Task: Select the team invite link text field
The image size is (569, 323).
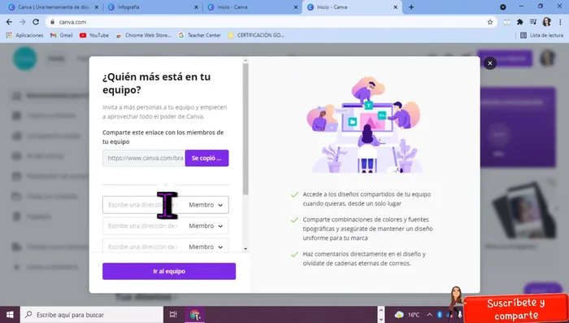Action: 144,158
